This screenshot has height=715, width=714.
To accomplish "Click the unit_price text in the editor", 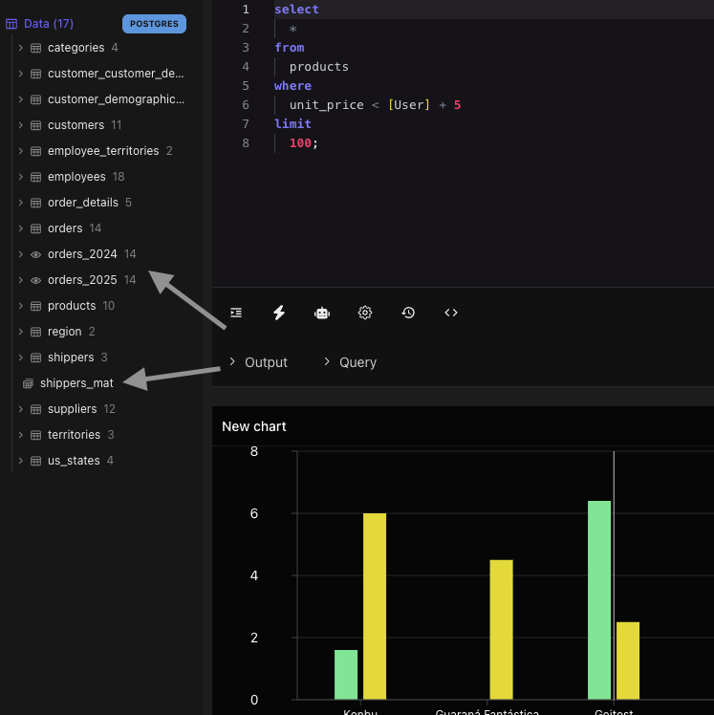I will (x=327, y=105).
